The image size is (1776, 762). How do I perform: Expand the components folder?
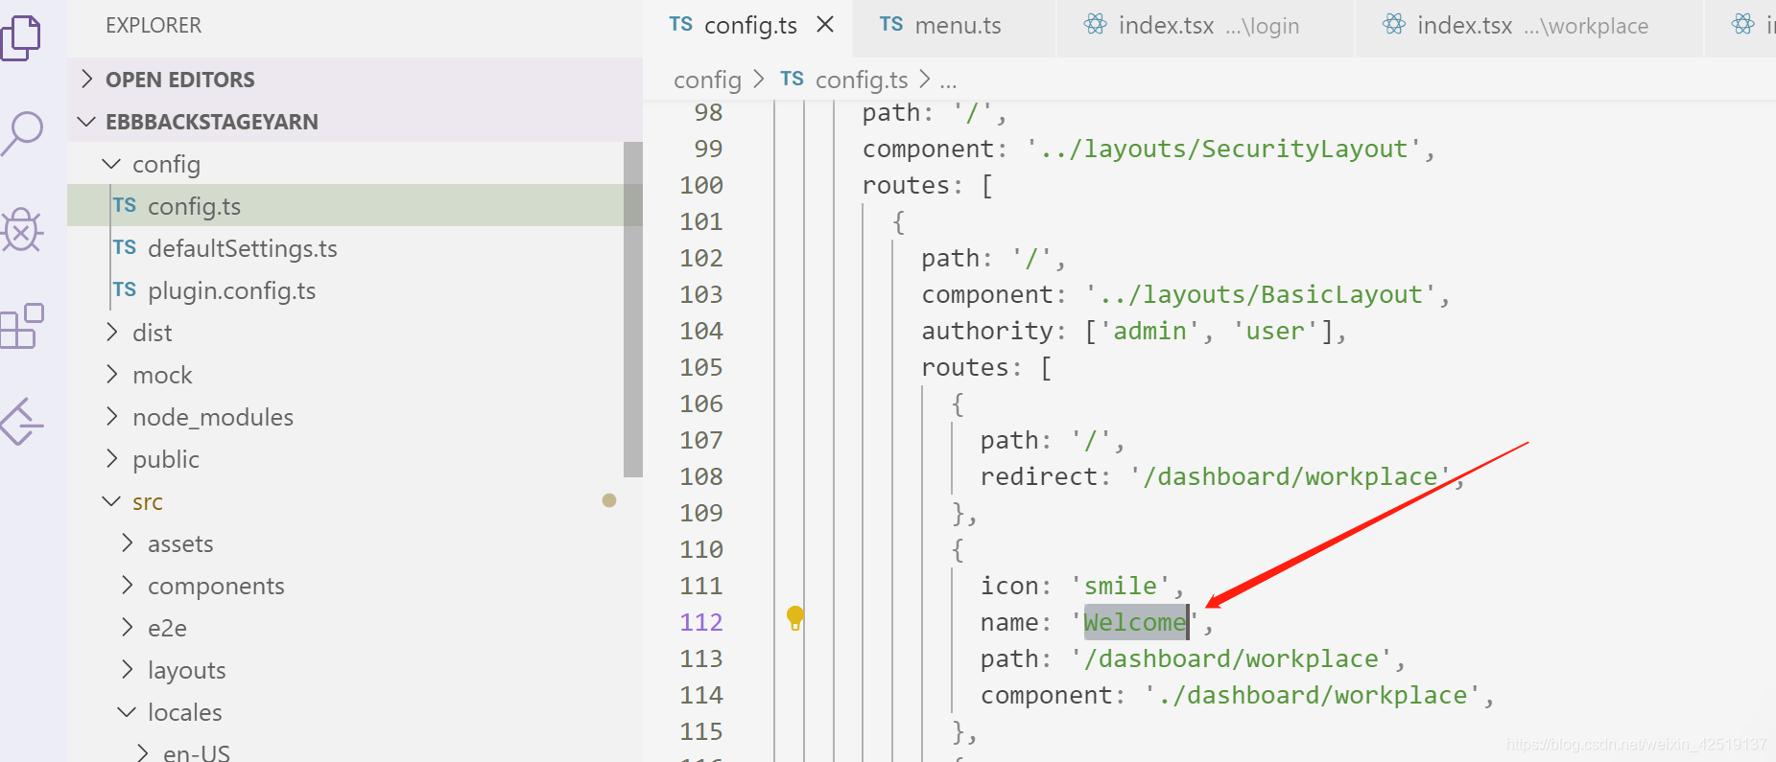[127, 586]
